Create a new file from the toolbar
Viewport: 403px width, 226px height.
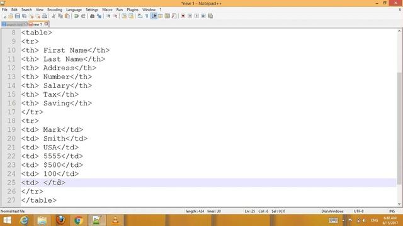pyautogui.click(x=4, y=16)
